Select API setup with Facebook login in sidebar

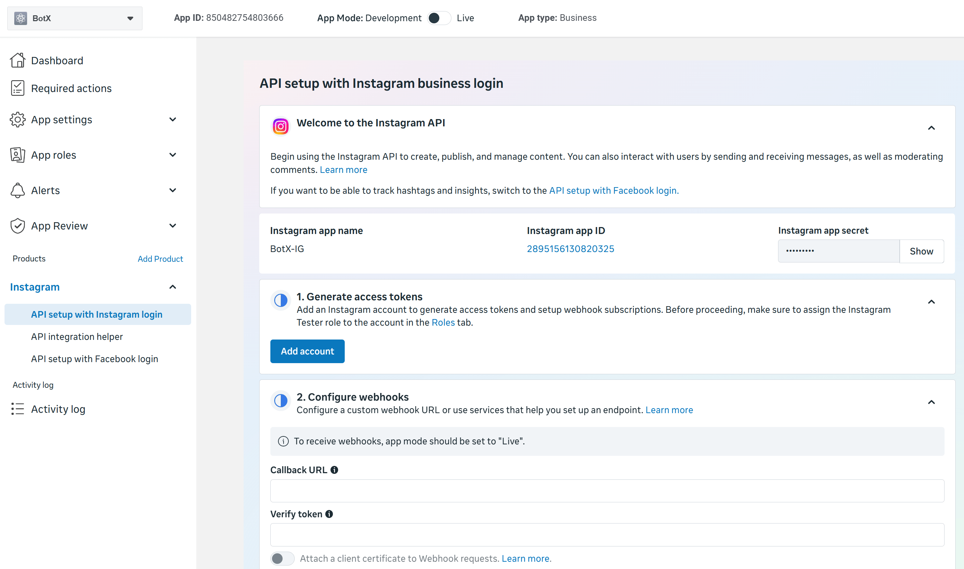coord(95,359)
